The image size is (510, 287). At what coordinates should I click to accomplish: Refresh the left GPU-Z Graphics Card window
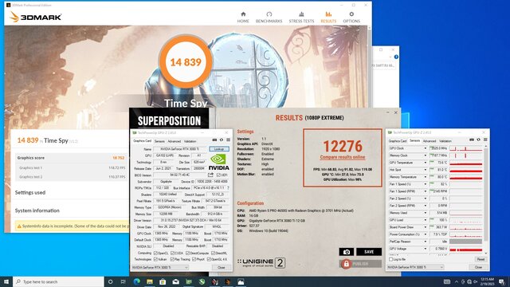(x=222, y=140)
